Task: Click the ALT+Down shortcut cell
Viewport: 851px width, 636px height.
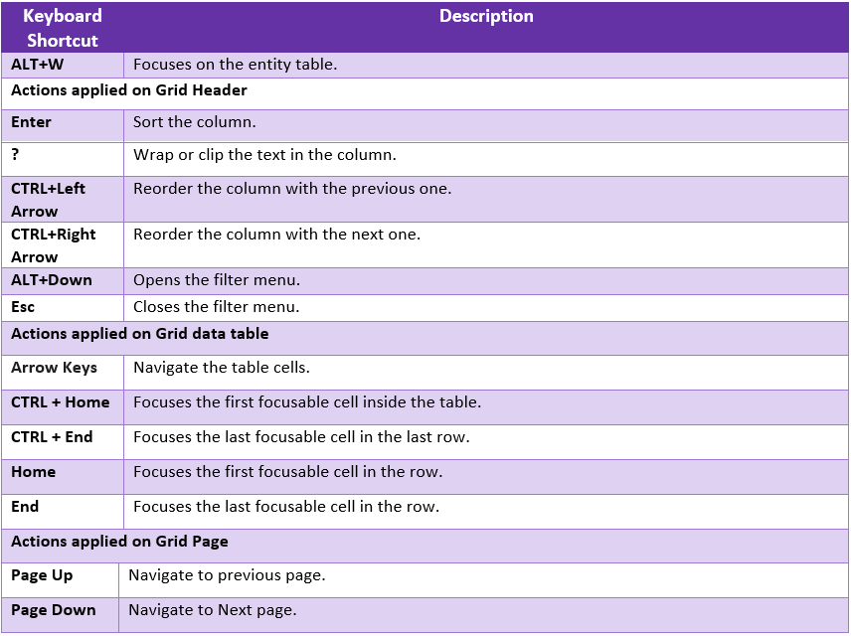Action: coord(52,280)
